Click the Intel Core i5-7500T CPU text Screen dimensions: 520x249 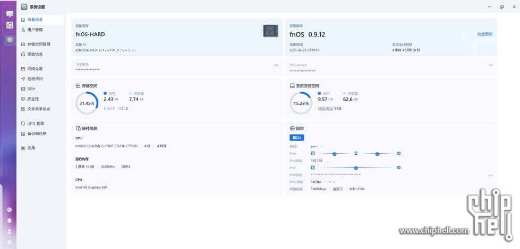coord(106,146)
